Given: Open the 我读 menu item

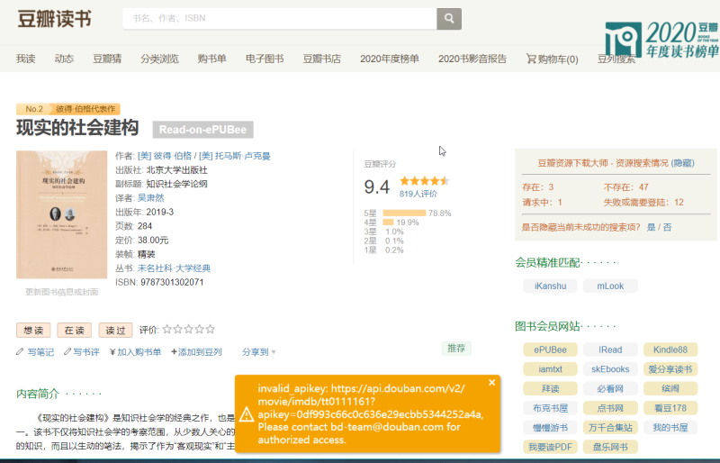Looking at the screenshot, I should point(26,59).
